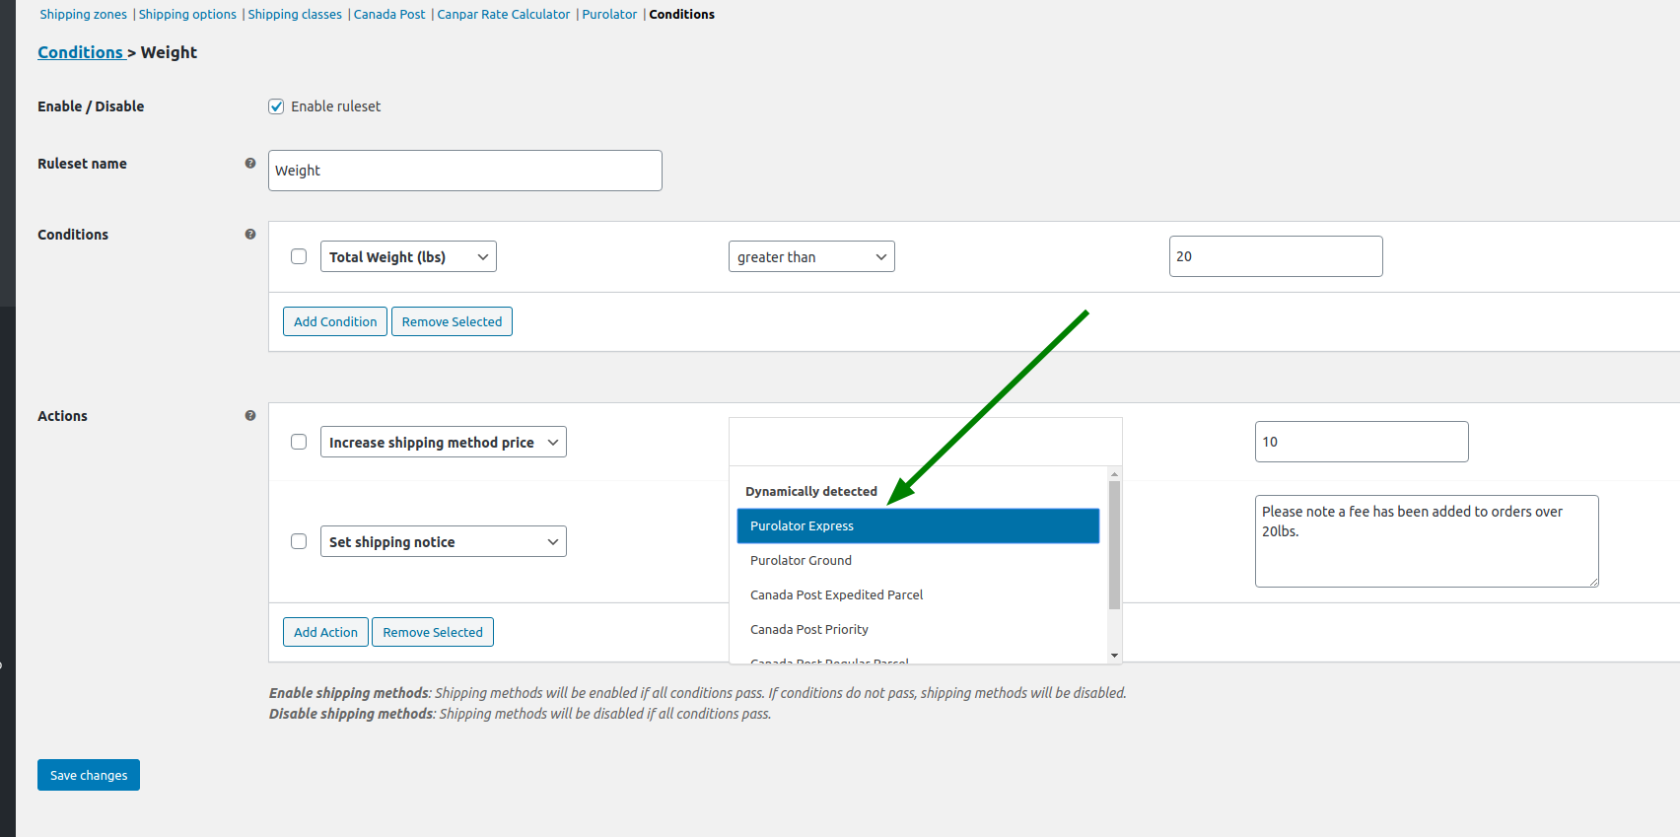Click the shipping method search field above list

[926, 442]
